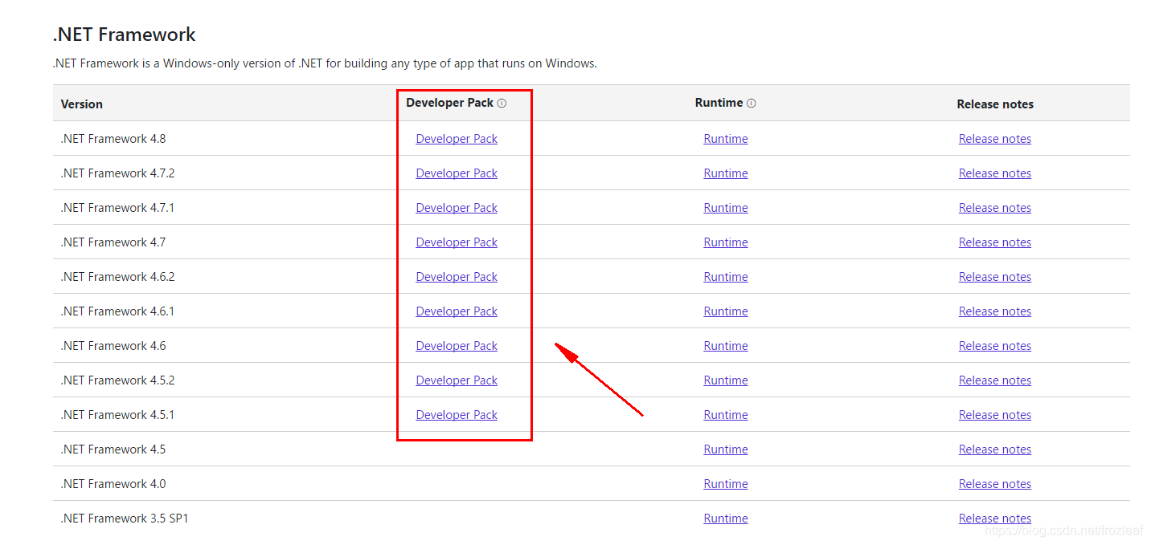Click the Windows-only description sentence

325,63
